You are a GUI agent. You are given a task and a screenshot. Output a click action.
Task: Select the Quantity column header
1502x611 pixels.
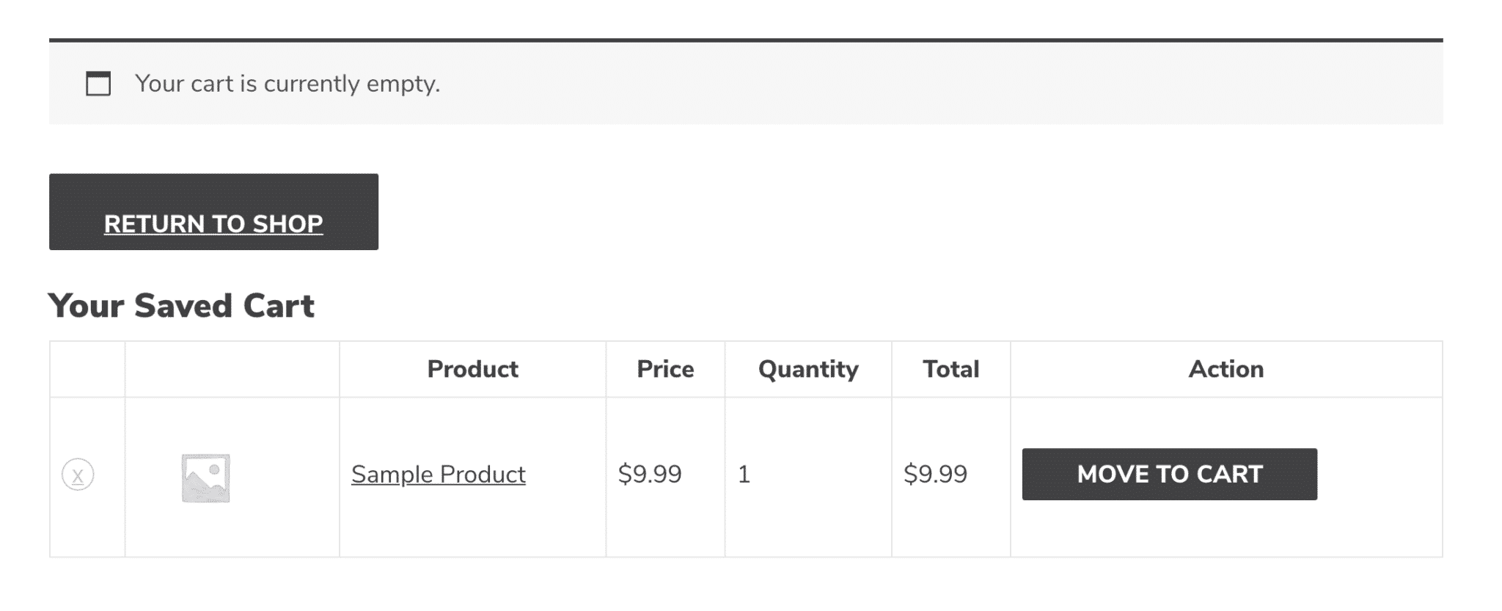(808, 369)
